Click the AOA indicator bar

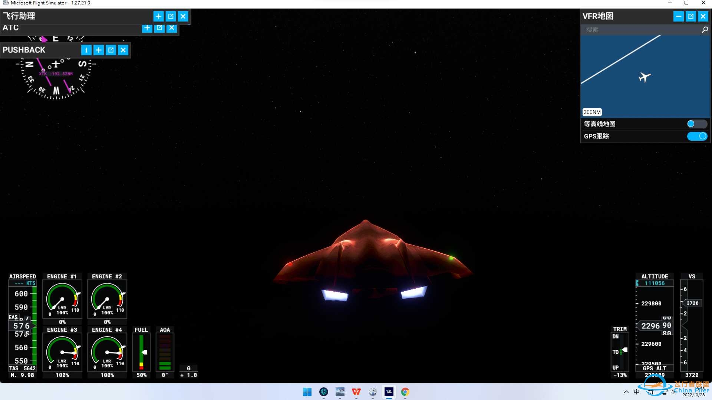pyautogui.click(x=165, y=352)
